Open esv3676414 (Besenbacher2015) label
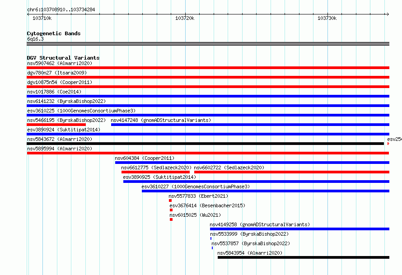The height and width of the screenshot is (275, 402). pos(207,205)
